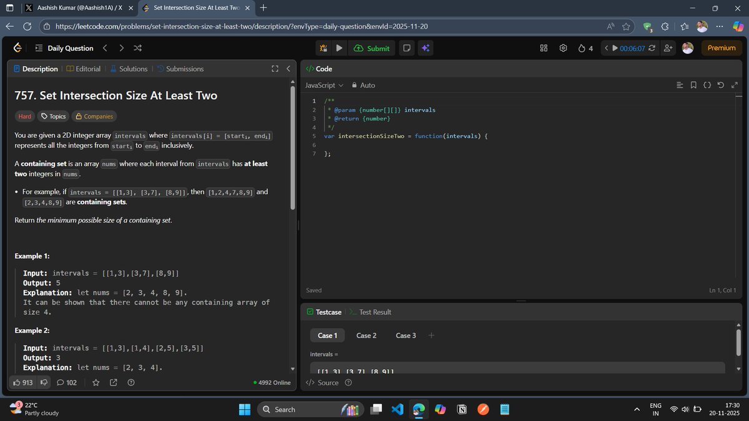
Task: Collapse the description panel with the chevron
Action: 288,69
